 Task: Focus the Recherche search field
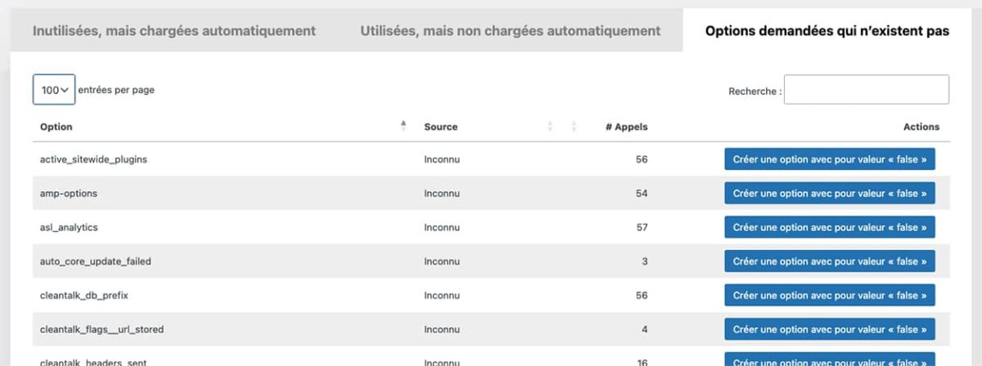867,90
